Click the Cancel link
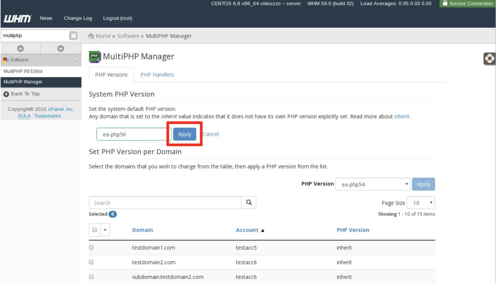Image resolution: width=496 pixels, height=284 pixels. click(211, 134)
